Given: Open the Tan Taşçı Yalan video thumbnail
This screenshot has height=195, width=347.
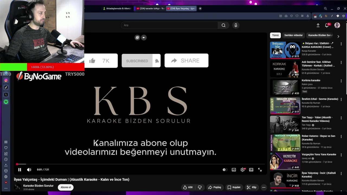Looking at the screenshot, I should click(285, 124).
